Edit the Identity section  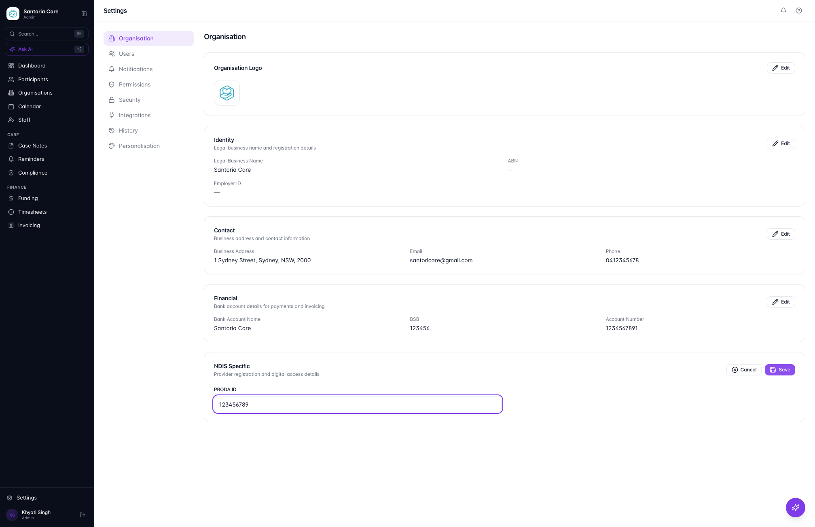click(x=781, y=143)
